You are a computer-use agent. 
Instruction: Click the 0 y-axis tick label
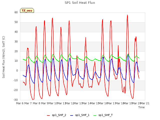(x=17, y=70)
